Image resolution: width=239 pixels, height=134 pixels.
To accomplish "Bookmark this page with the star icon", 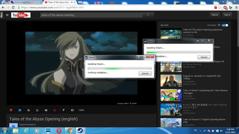I will (x=220, y=7).
